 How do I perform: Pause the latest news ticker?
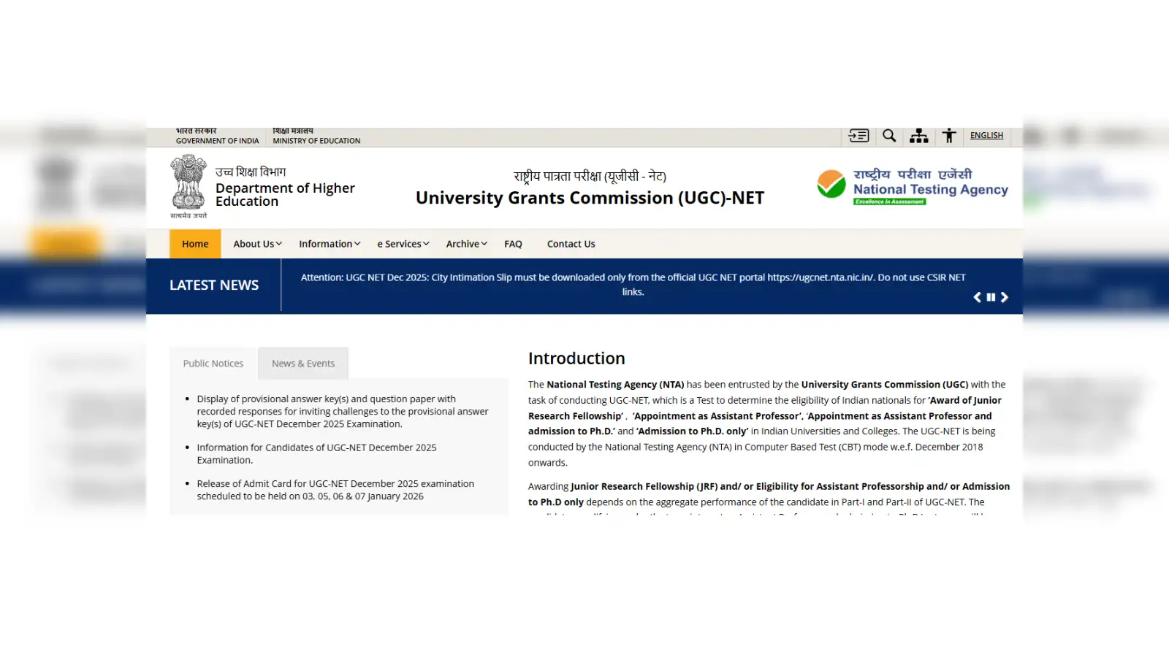coord(991,297)
